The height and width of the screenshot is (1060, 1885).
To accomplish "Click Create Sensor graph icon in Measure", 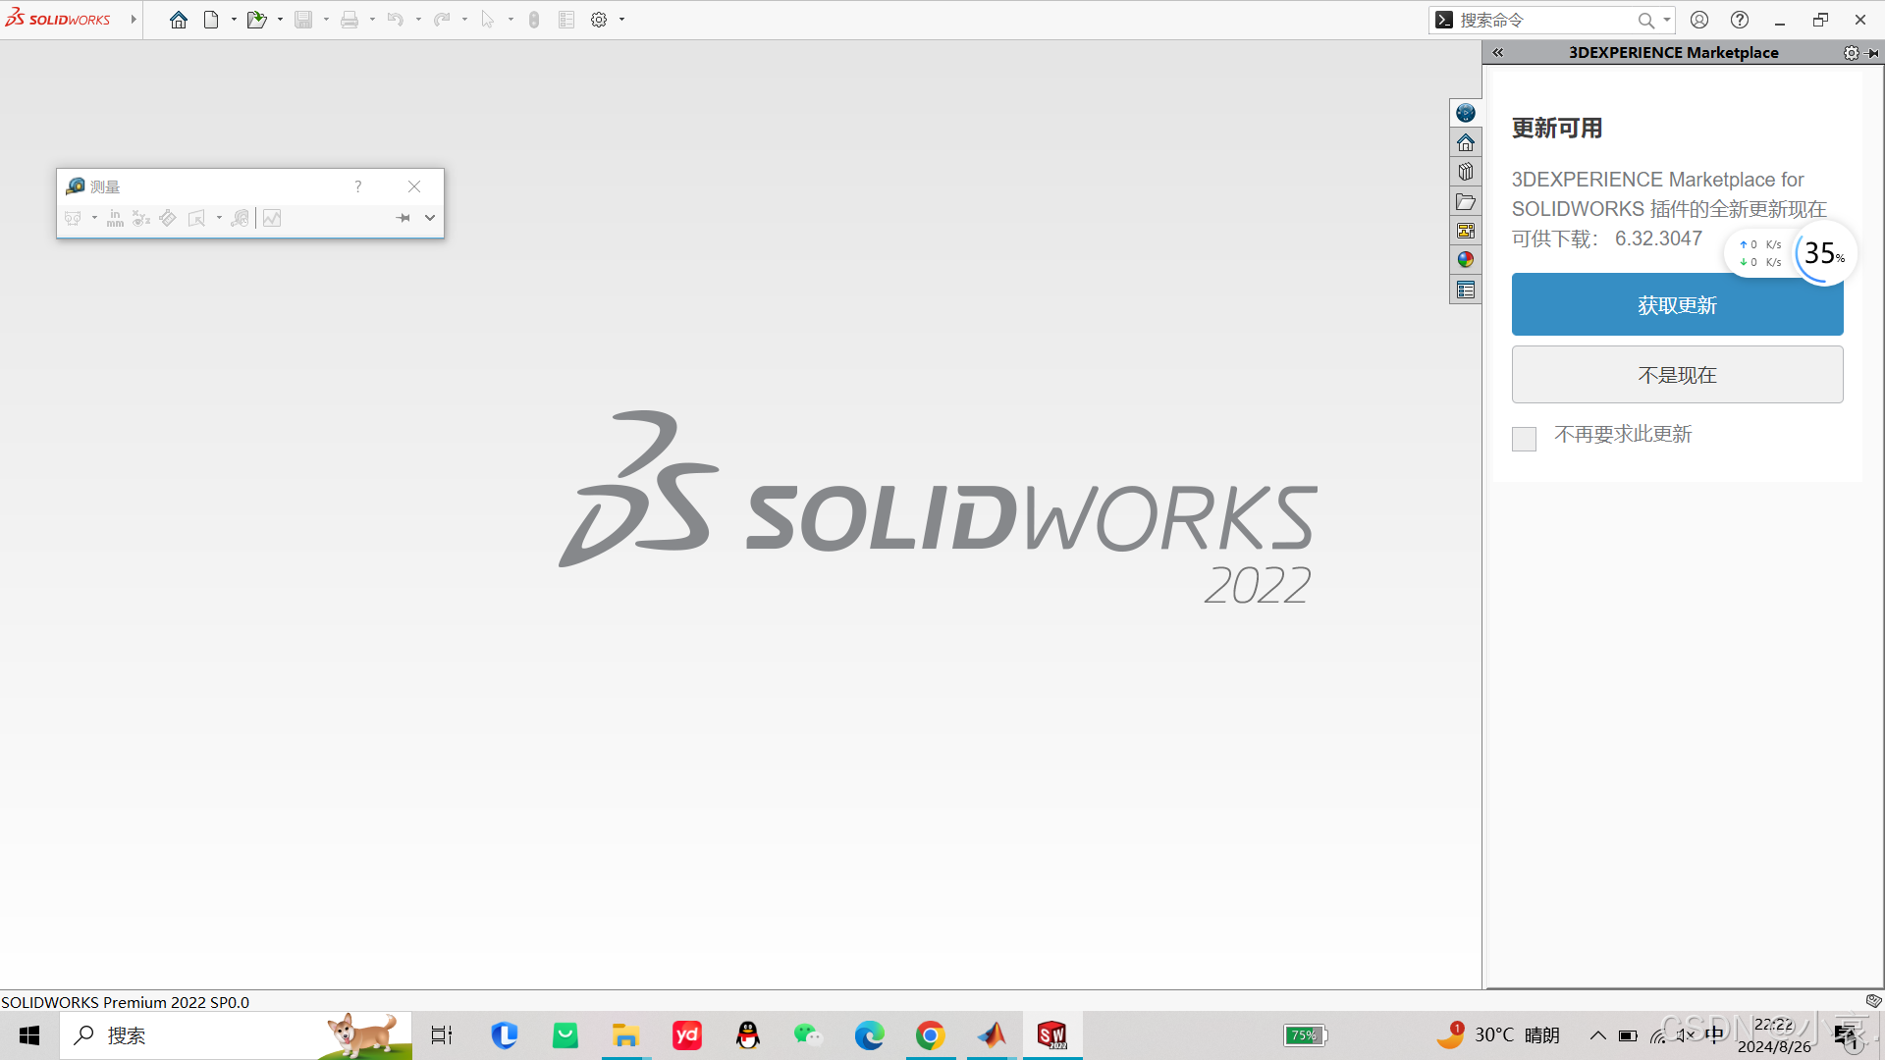I will 272,218.
